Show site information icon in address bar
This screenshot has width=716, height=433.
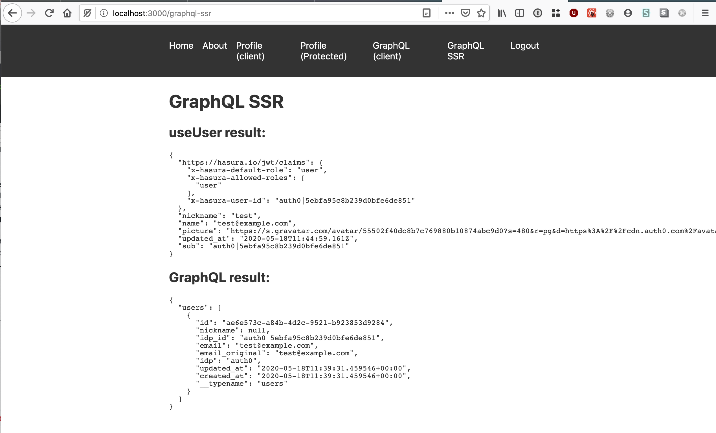[x=104, y=13]
